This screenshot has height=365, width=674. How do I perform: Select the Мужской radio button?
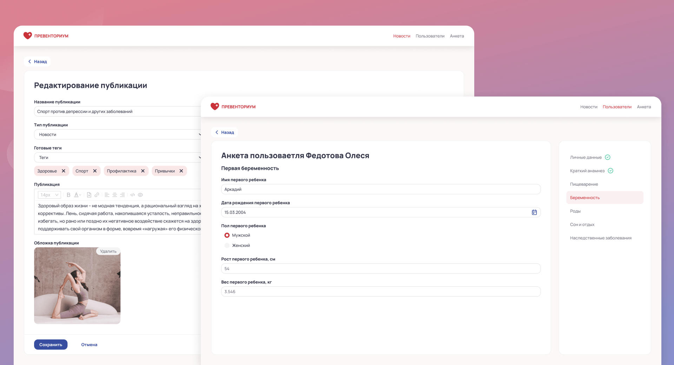coord(227,235)
